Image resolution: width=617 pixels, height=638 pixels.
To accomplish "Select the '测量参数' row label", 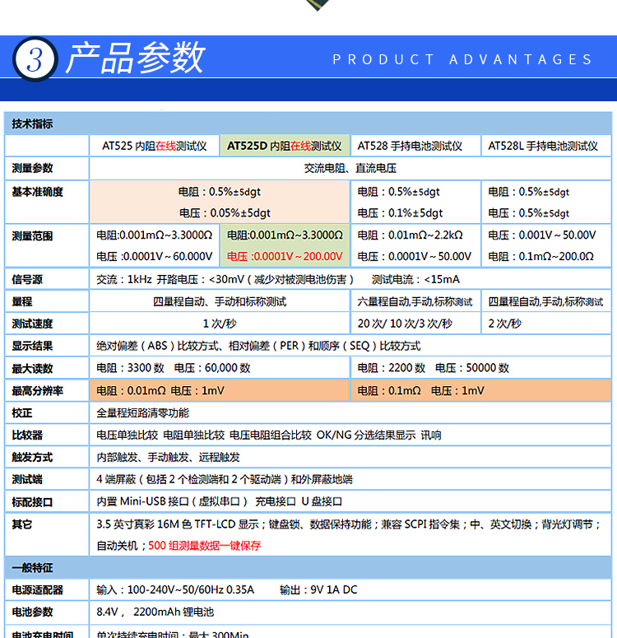I will pyautogui.click(x=32, y=168).
